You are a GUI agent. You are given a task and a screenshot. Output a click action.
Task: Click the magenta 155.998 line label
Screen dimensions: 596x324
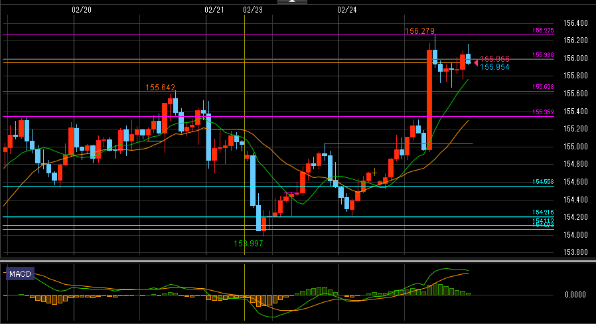(x=543, y=55)
